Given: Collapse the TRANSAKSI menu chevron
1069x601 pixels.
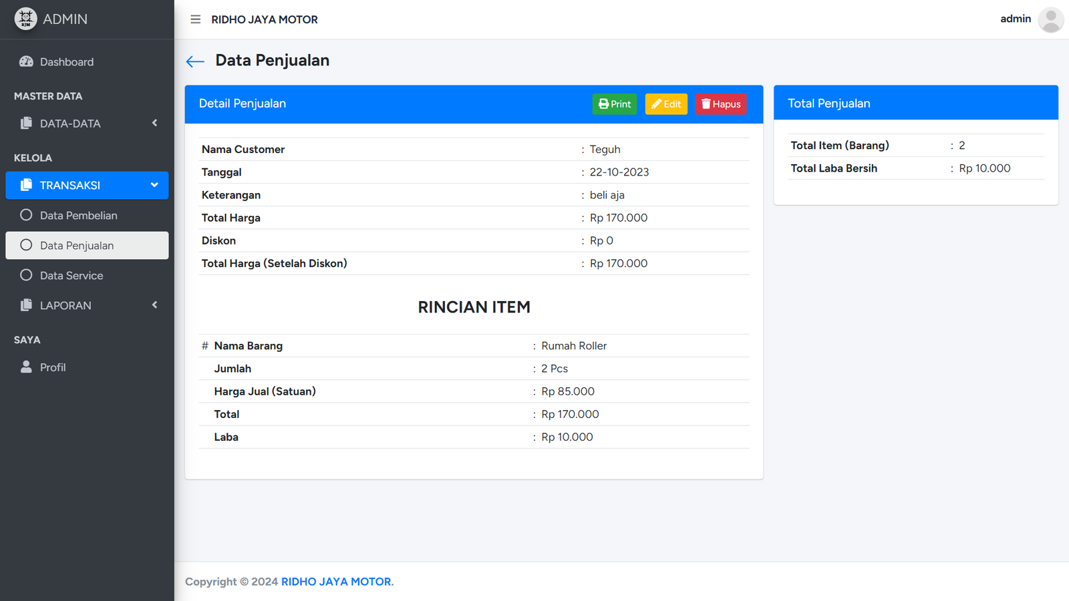Looking at the screenshot, I should point(154,185).
